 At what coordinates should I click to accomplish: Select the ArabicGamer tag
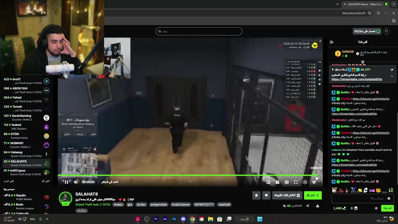tap(181, 204)
